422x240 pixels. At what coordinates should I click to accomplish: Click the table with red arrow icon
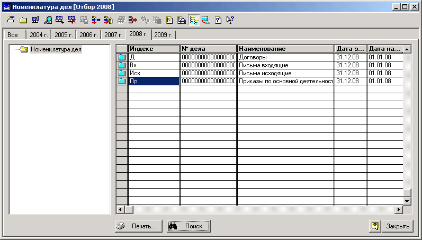point(206,20)
